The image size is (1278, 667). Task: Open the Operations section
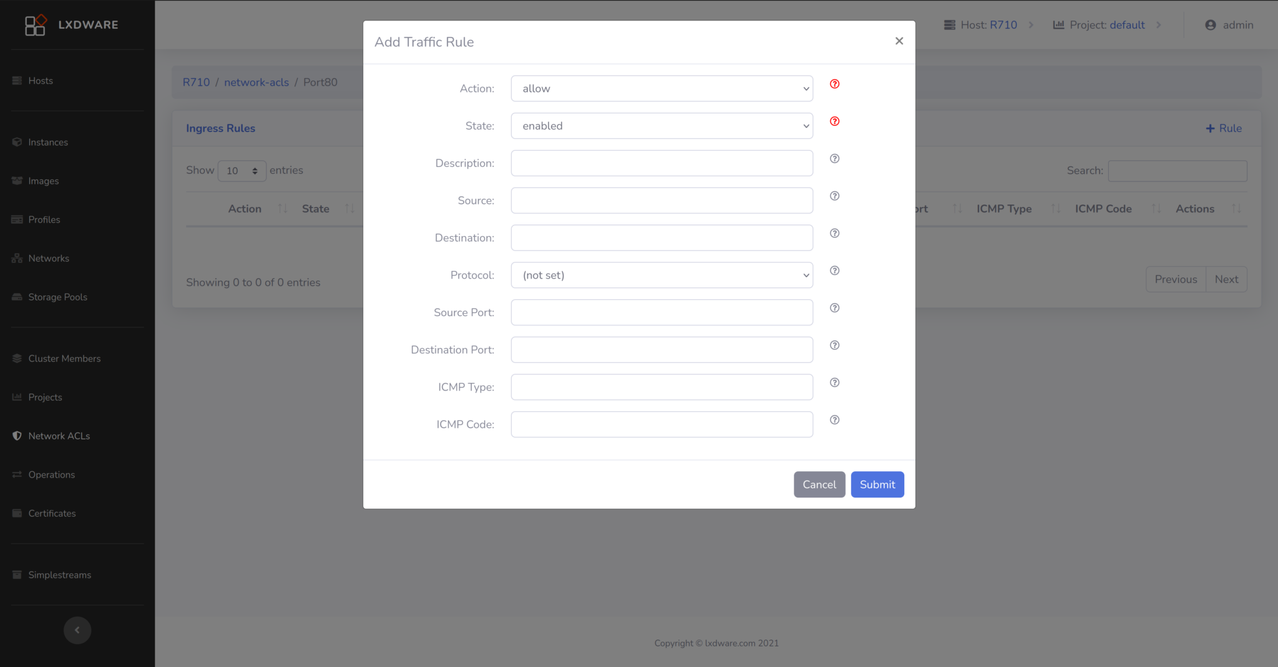tap(51, 474)
